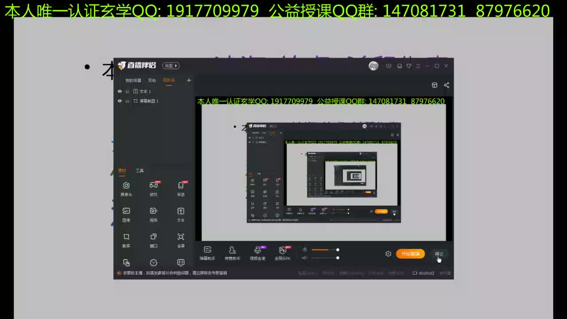
Task: Mute the speaker volume icon
Action: pyautogui.click(x=304, y=257)
